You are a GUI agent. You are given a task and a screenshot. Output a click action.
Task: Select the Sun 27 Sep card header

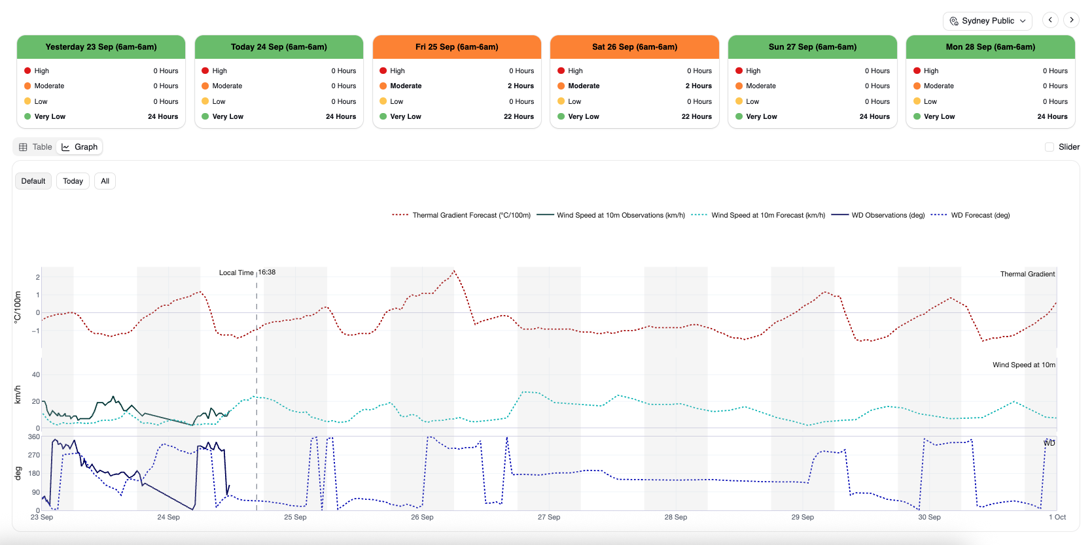813,47
